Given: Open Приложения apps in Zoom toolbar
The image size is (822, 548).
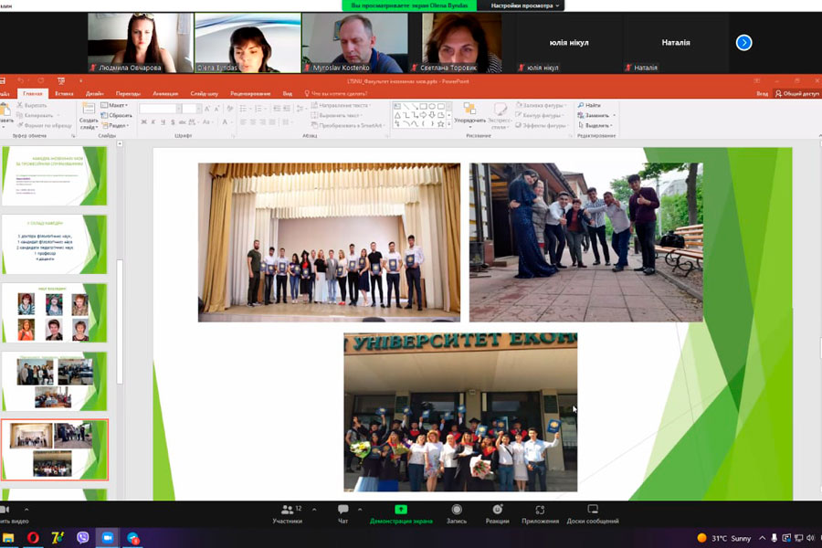Looking at the screenshot, I should (540, 513).
